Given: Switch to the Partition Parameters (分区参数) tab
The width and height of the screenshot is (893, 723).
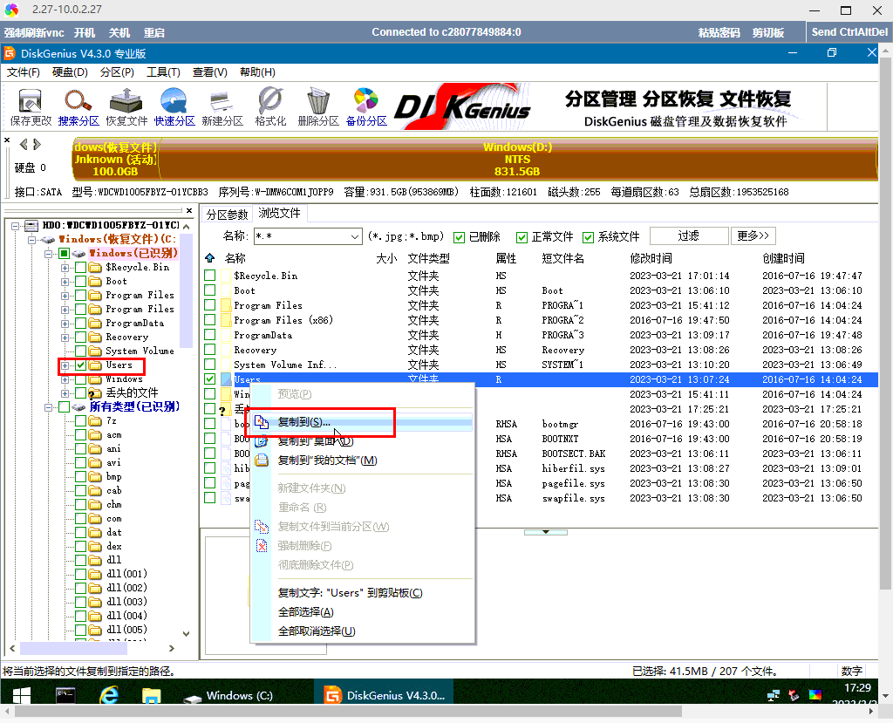Looking at the screenshot, I should click(x=227, y=215).
